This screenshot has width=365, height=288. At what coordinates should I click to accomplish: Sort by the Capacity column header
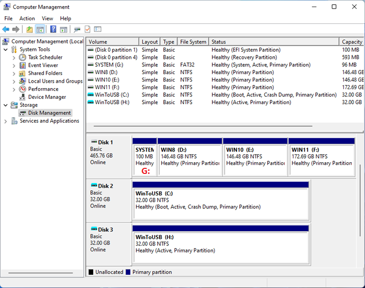351,42
